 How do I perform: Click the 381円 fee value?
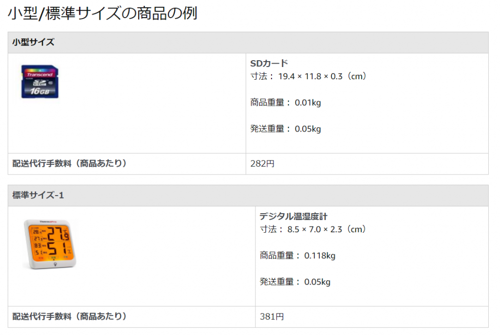[x=271, y=317]
